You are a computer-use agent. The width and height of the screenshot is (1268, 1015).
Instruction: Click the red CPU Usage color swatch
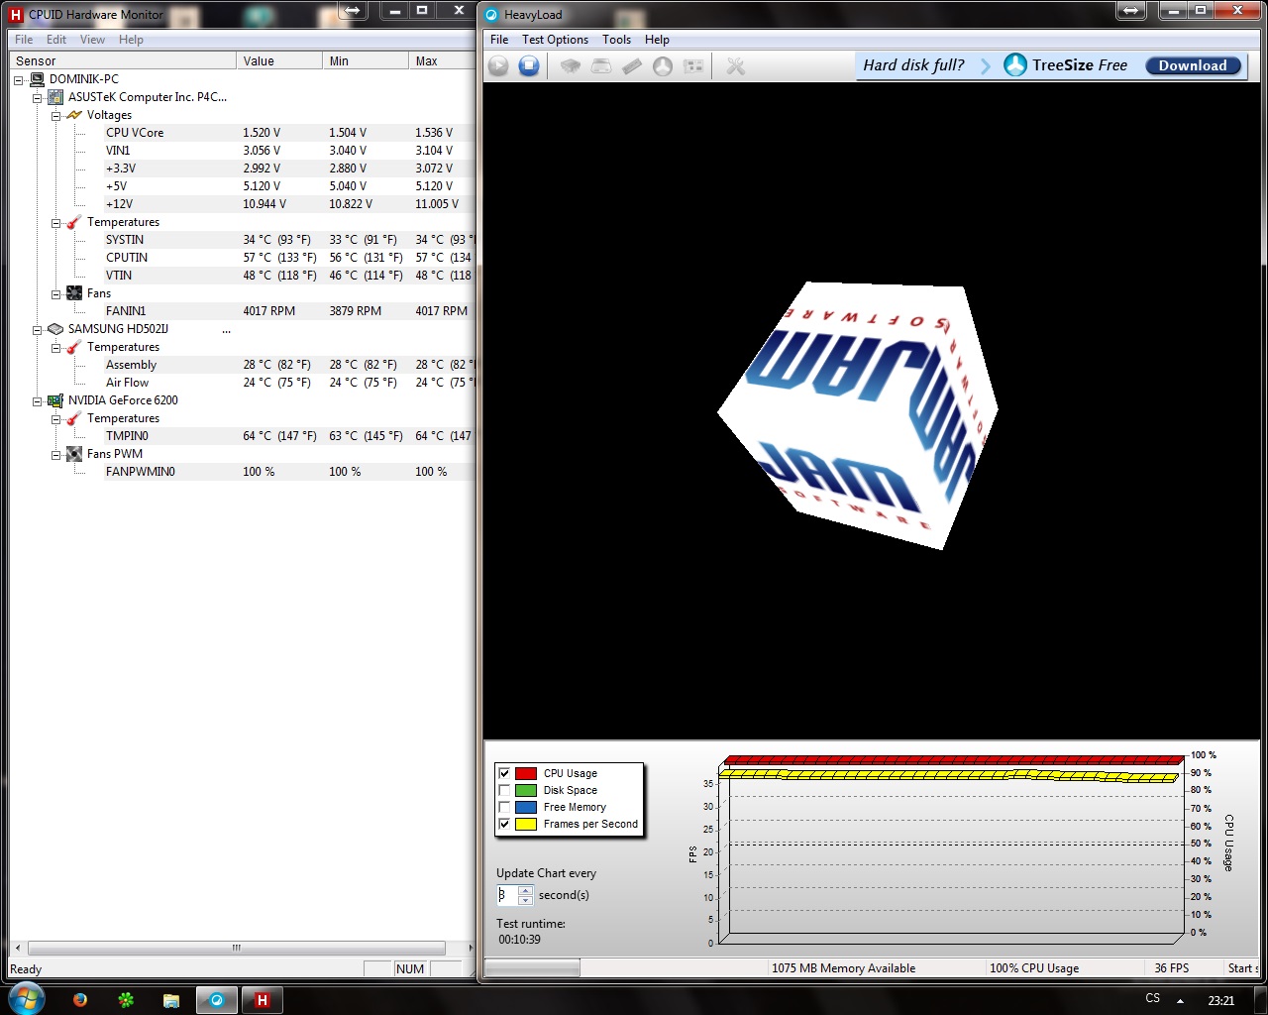[526, 773]
